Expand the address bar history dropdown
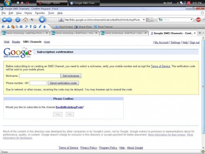205x154 pixels. click(144, 20)
